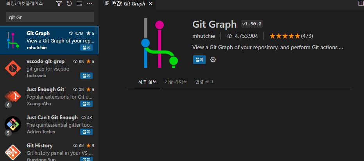Open Just Enough Git extension pack icon
This screenshot has height=161, width=364.
point(13,96)
